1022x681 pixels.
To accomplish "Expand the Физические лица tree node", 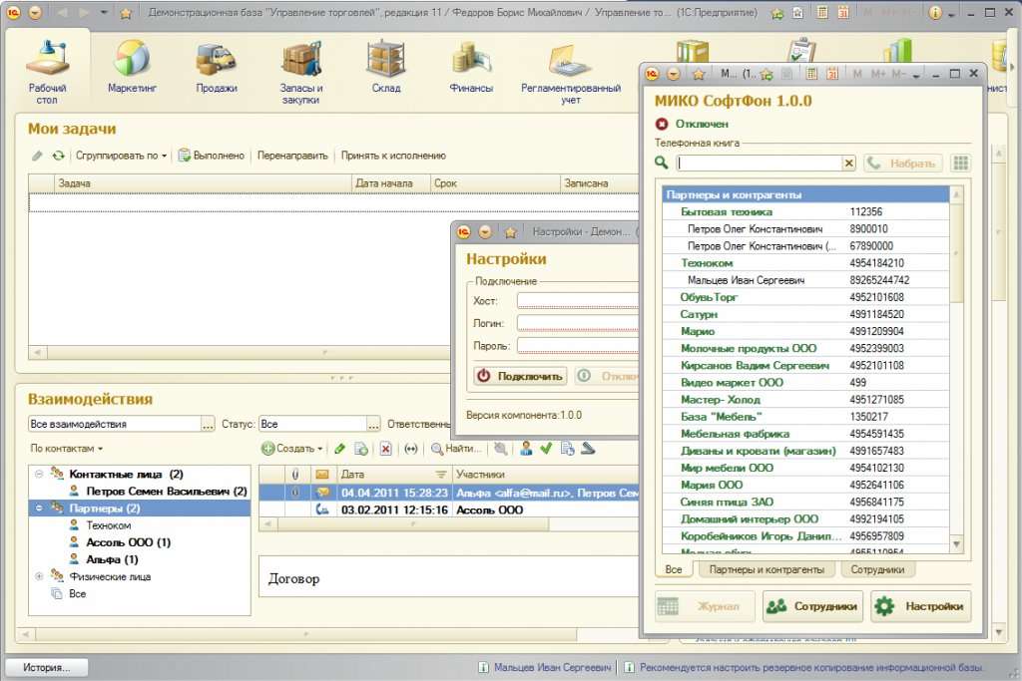I will (x=39, y=576).
